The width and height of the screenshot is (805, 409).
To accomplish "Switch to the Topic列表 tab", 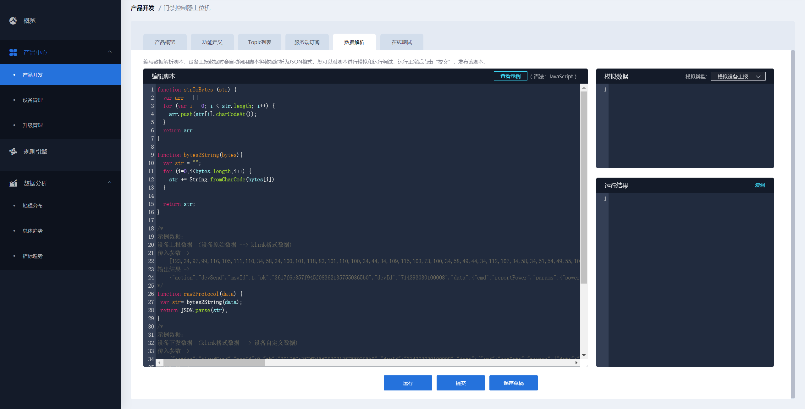I will [259, 42].
